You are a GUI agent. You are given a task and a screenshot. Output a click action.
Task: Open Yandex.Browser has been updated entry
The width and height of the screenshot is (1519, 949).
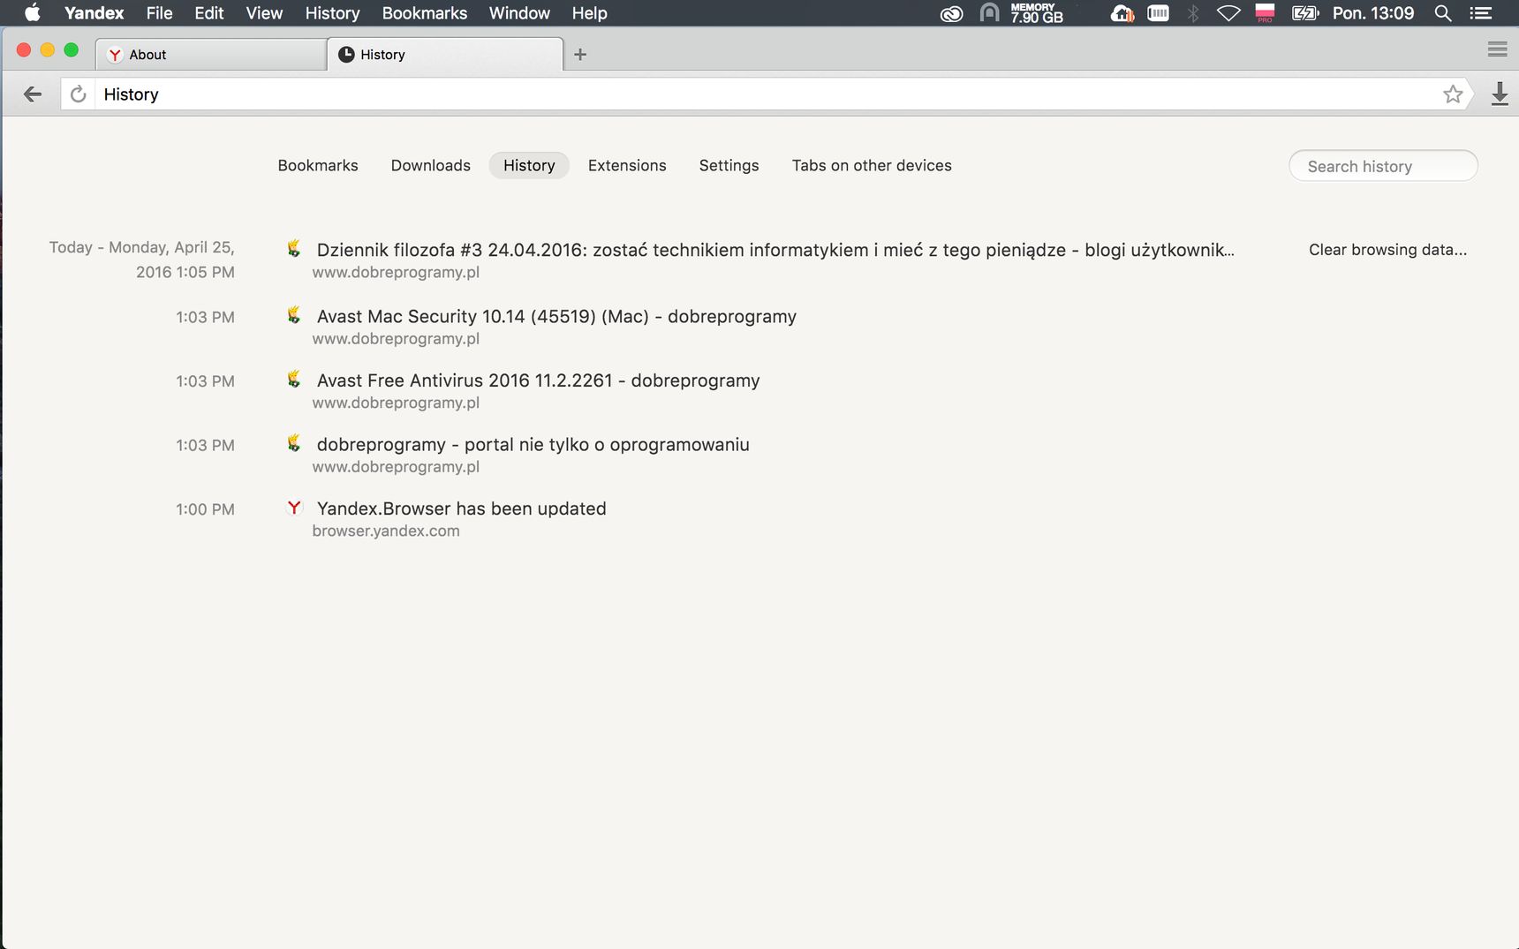(461, 508)
